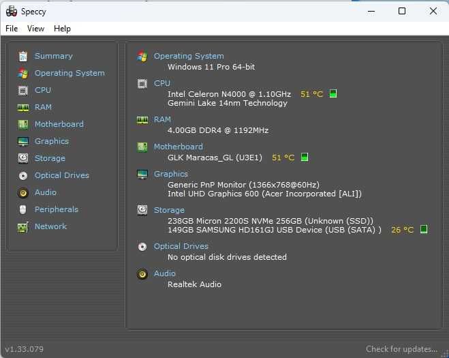Click the Storage heading in main panel

click(169, 210)
